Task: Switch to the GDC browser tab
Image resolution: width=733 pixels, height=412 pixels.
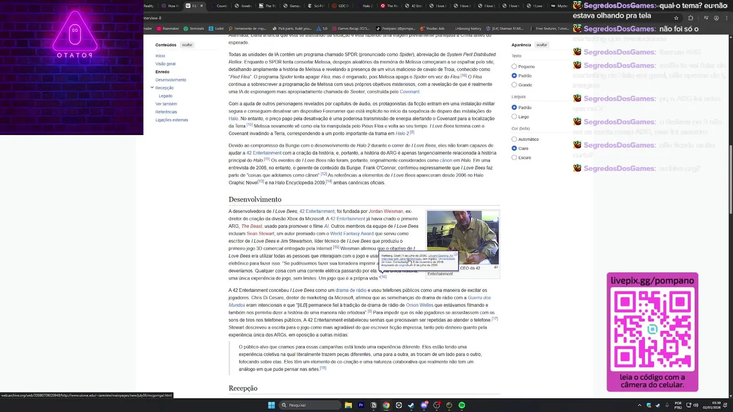Action: pos(342,6)
